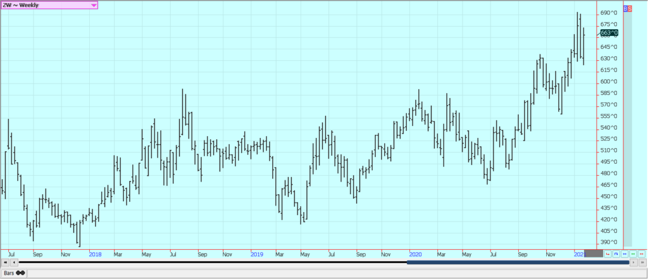Click the 2020 year label on time axis
This screenshot has height=279, width=648.
click(x=415, y=254)
